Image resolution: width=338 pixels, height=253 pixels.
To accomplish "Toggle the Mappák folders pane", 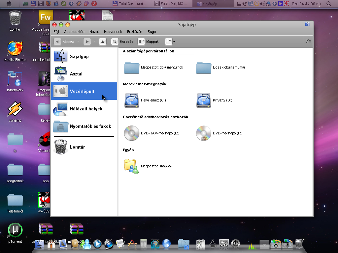I will pyautogui.click(x=148, y=42).
